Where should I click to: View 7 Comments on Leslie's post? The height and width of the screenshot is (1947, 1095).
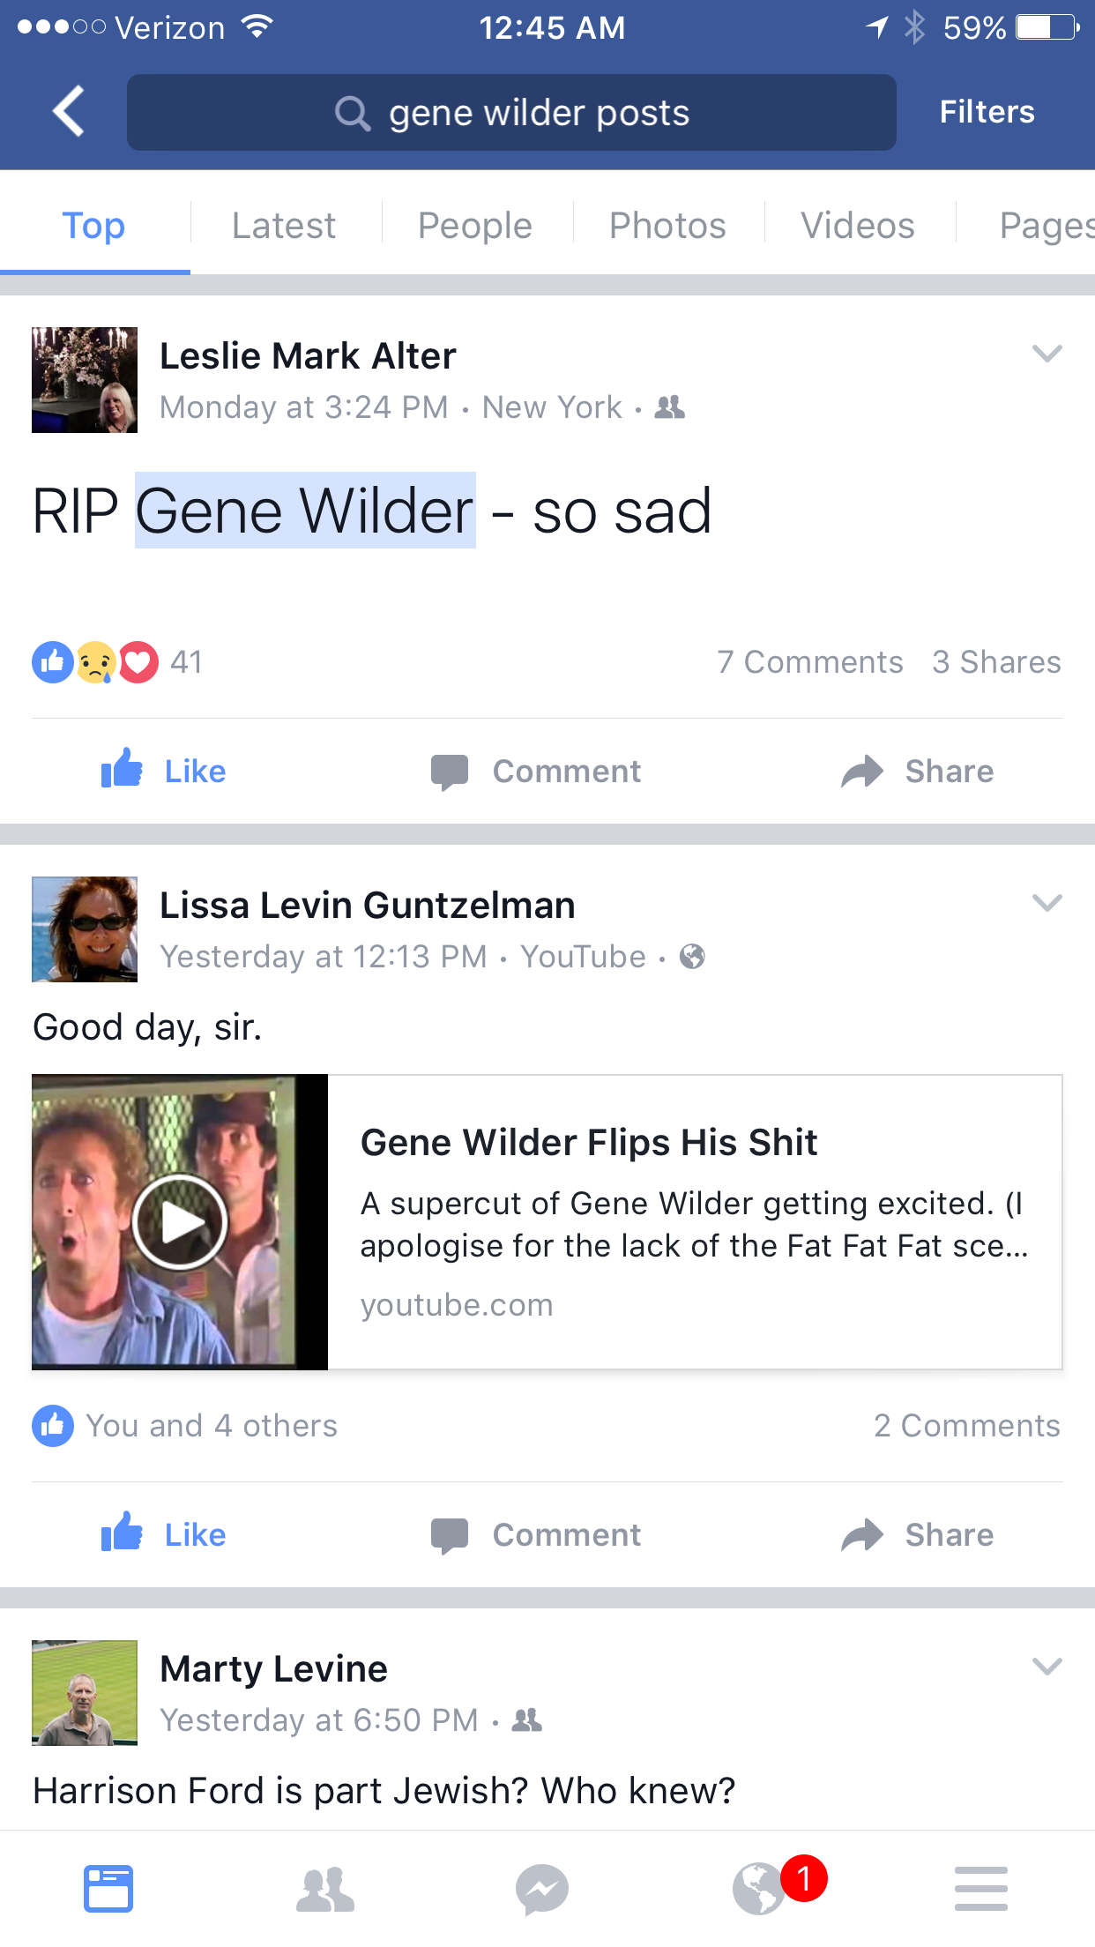point(809,662)
